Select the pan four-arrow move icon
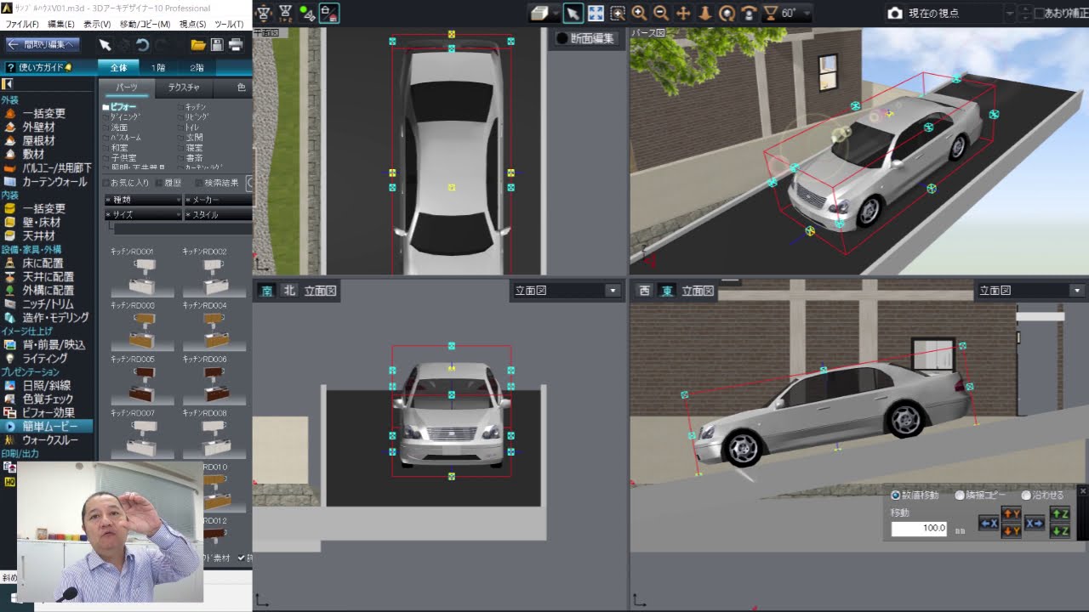The height and width of the screenshot is (612, 1089). point(683,13)
